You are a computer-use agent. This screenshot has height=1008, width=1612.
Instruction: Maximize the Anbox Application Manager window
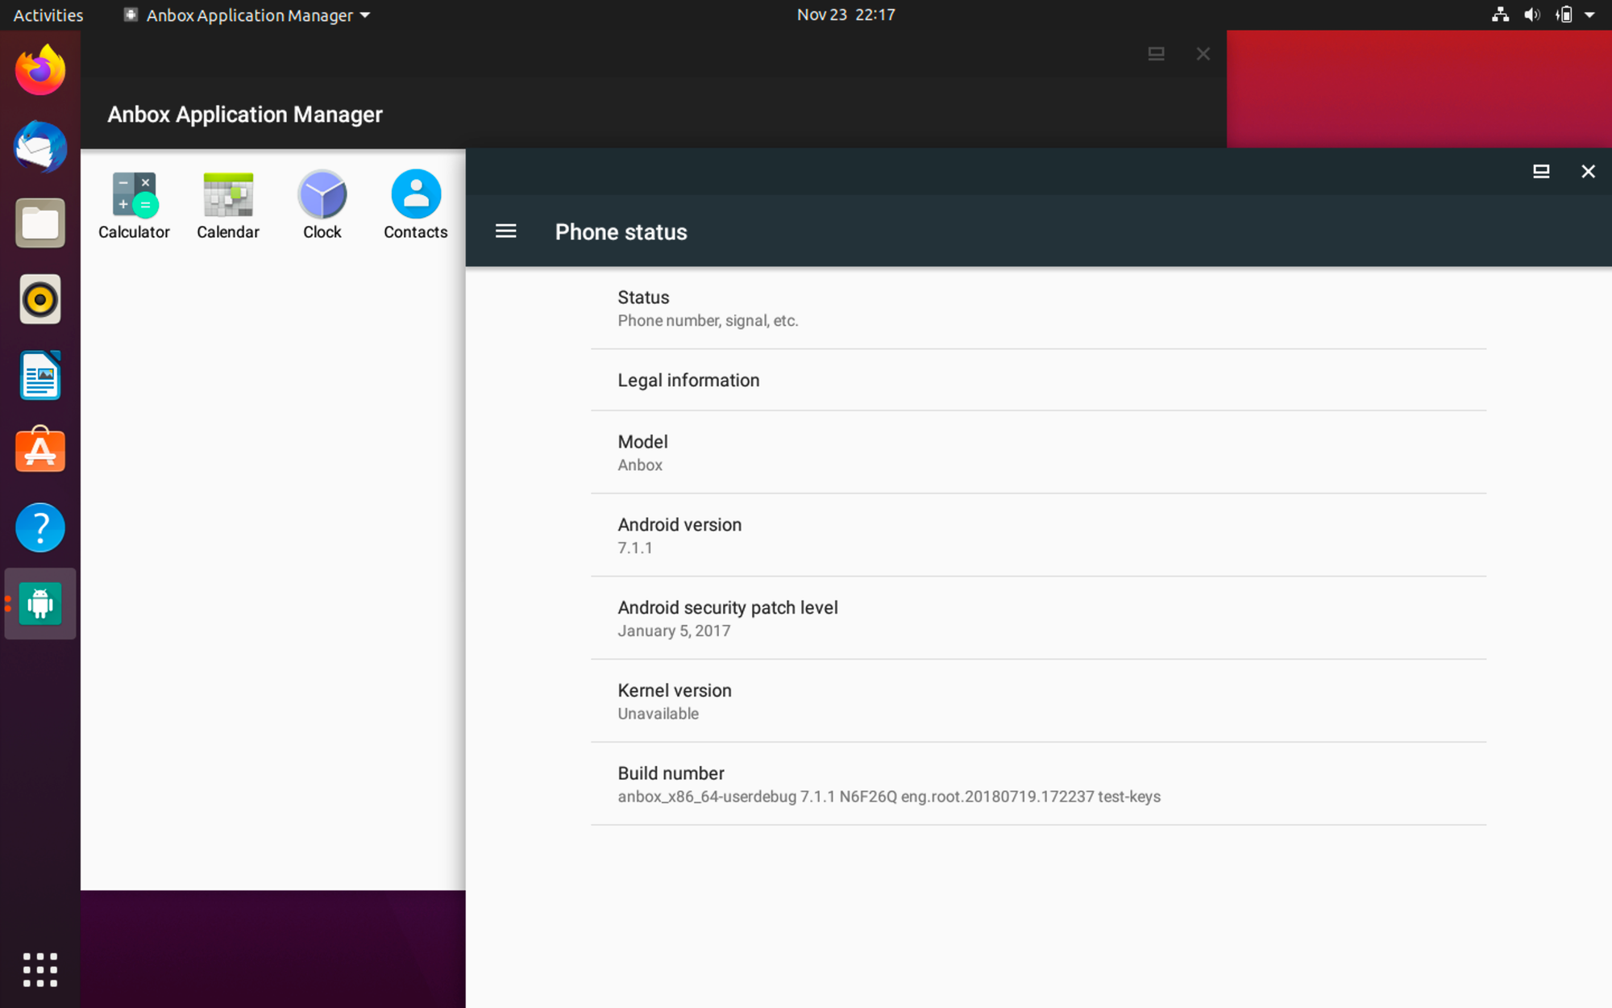1156,54
